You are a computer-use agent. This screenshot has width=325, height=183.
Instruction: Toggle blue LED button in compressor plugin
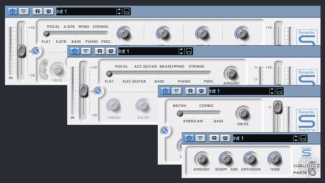[x=98, y=91]
